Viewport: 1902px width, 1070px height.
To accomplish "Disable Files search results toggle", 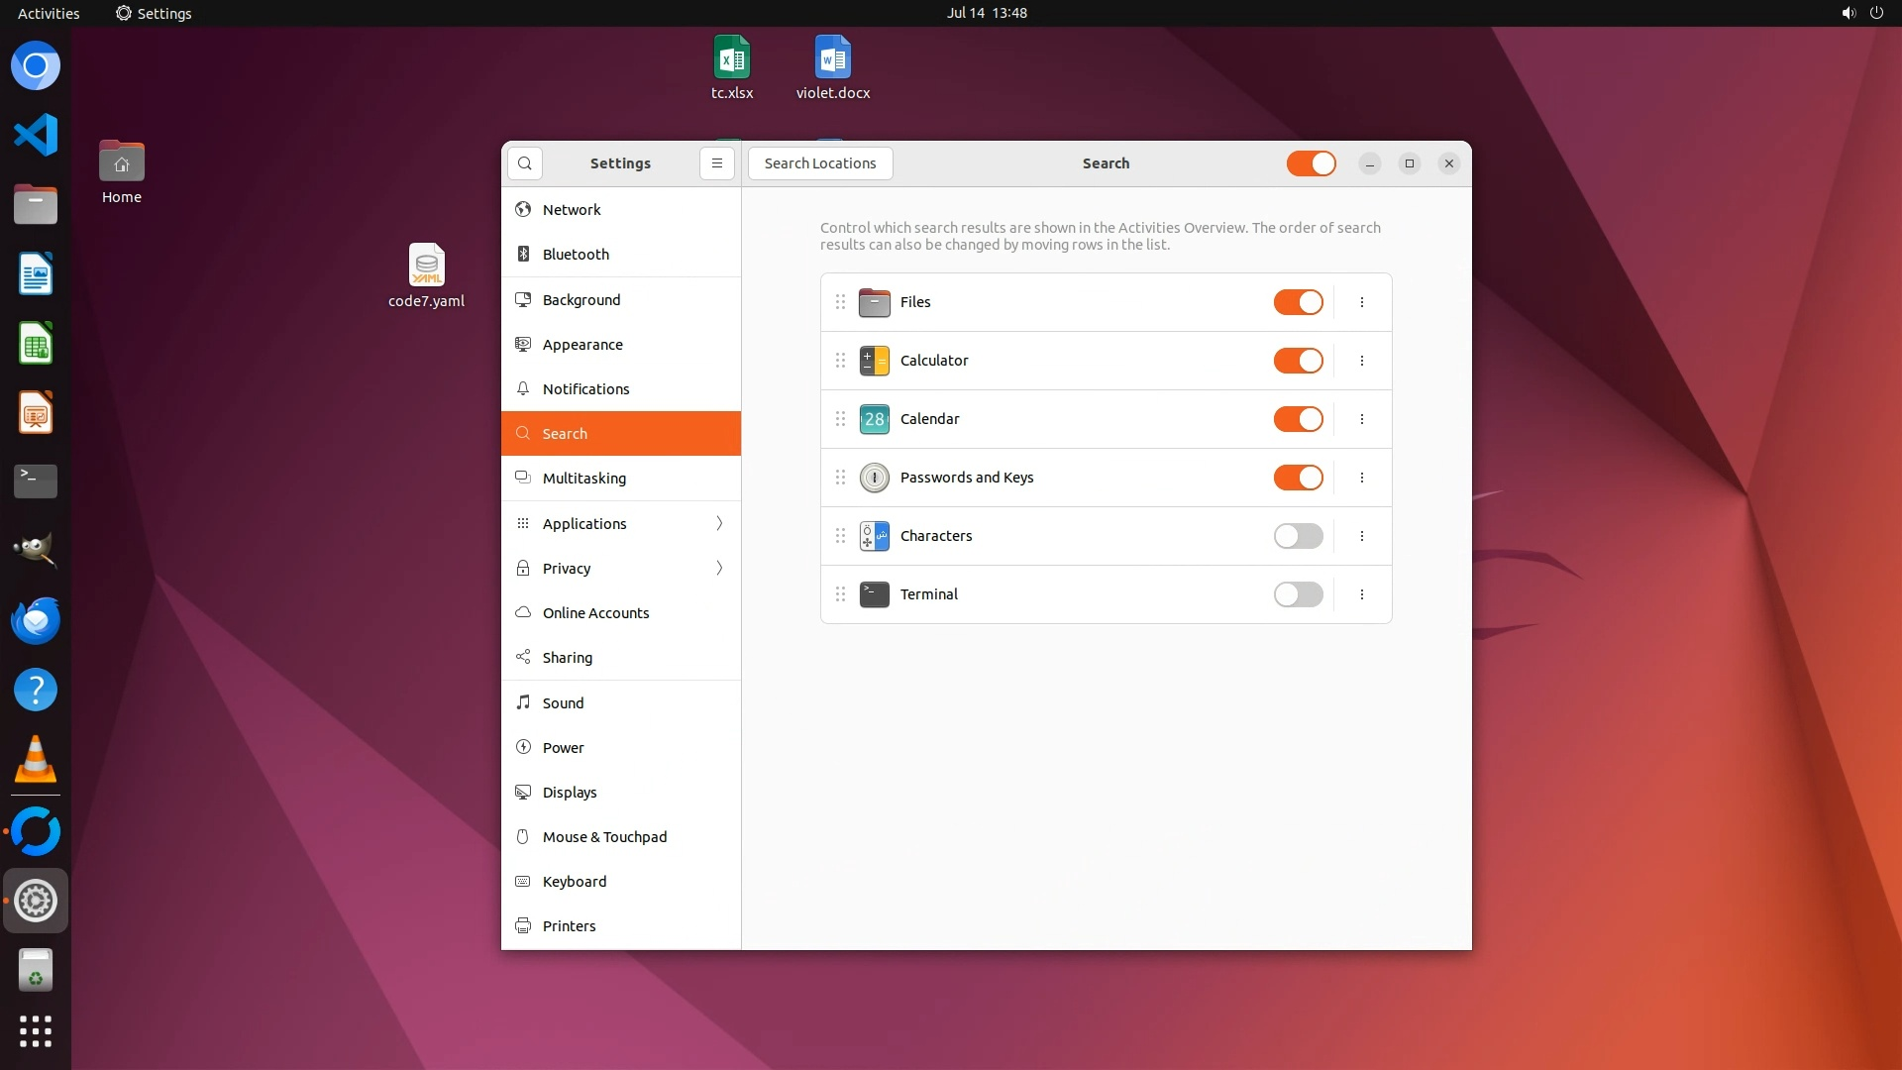I will point(1298,302).
